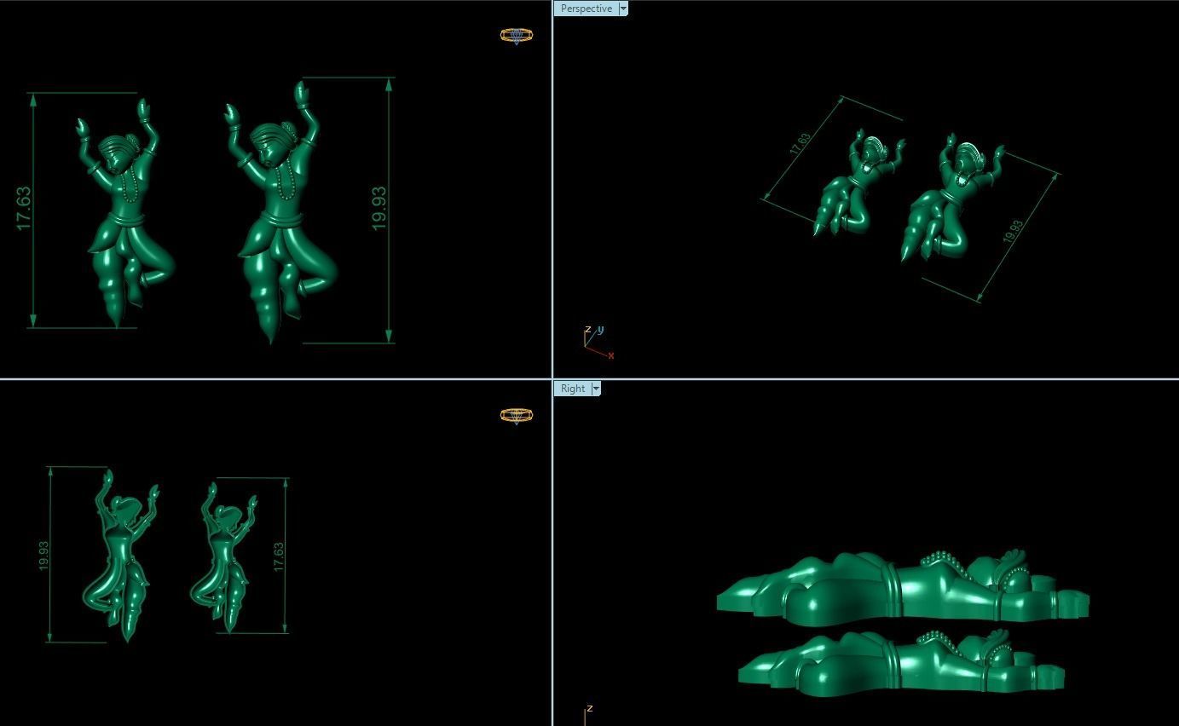This screenshot has width=1179, height=726.
Task: Select the upper dancer model in Right viewport
Action: 904,586
